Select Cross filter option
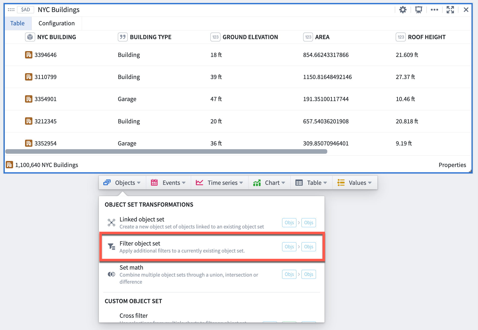This screenshot has height=330, width=478. pyautogui.click(x=212, y=317)
